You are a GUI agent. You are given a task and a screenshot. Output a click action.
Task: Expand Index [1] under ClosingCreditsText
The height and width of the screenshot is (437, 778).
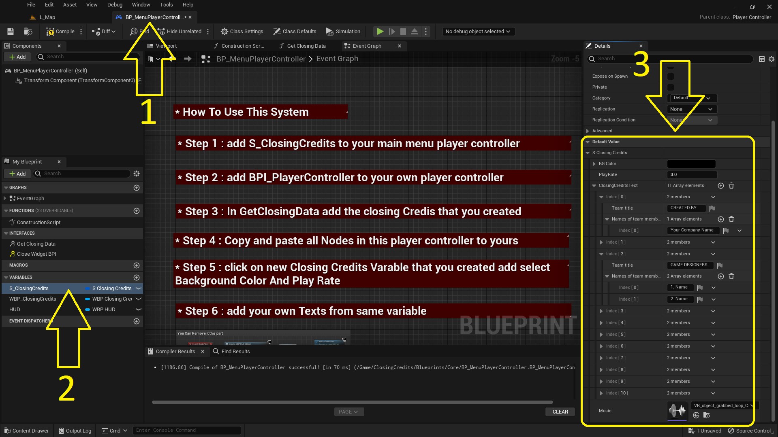(x=602, y=242)
